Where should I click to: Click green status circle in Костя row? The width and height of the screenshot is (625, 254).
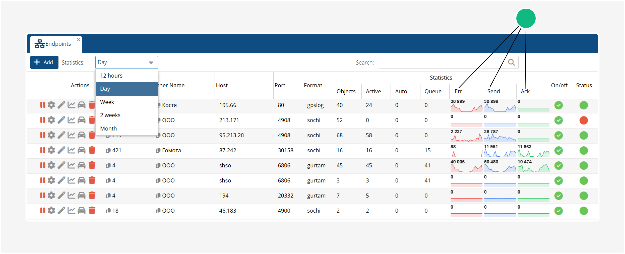click(584, 105)
